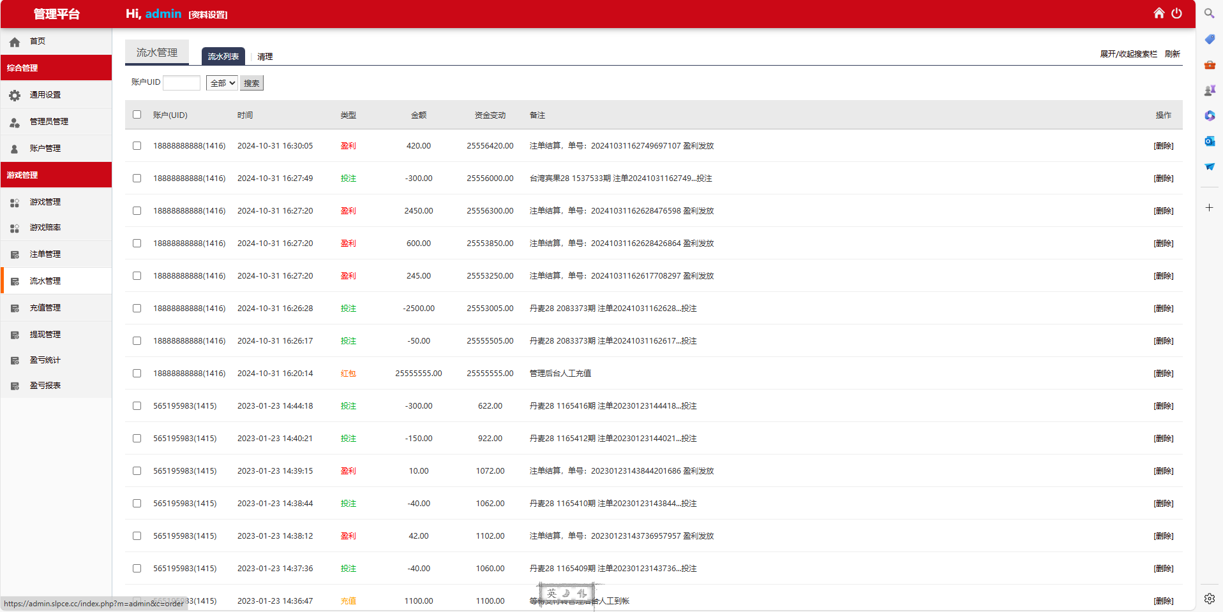Tick checkbox for row 2024-10-31 16:30:05
1223x612 pixels.
click(137, 145)
